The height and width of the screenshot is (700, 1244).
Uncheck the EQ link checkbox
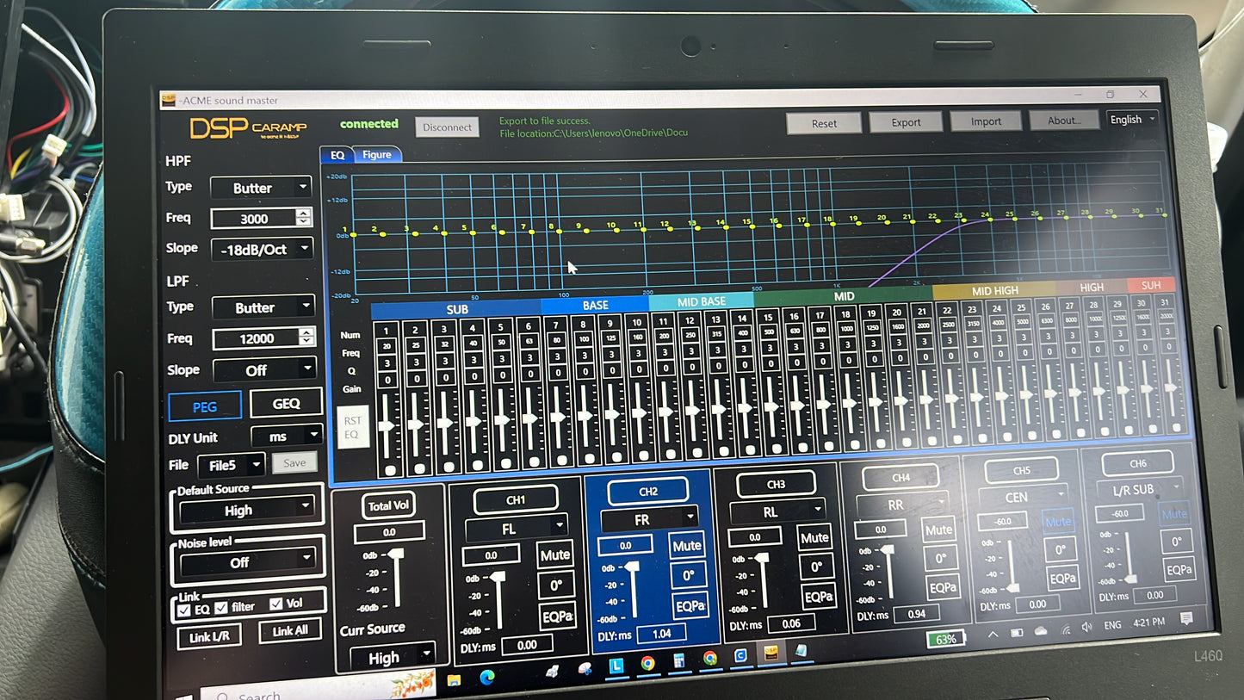(183, 610)
